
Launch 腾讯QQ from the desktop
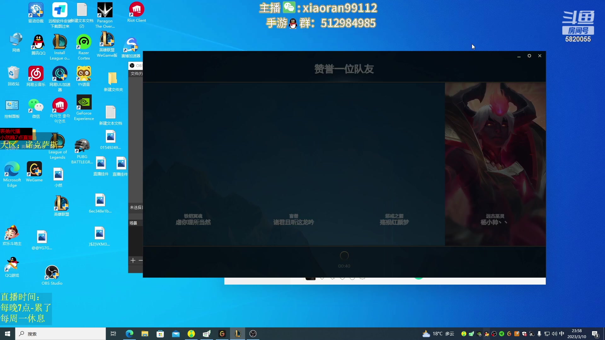38,45
